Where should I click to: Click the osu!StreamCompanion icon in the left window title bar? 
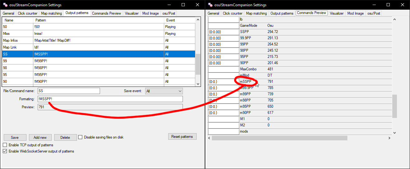tap(5, 5)
